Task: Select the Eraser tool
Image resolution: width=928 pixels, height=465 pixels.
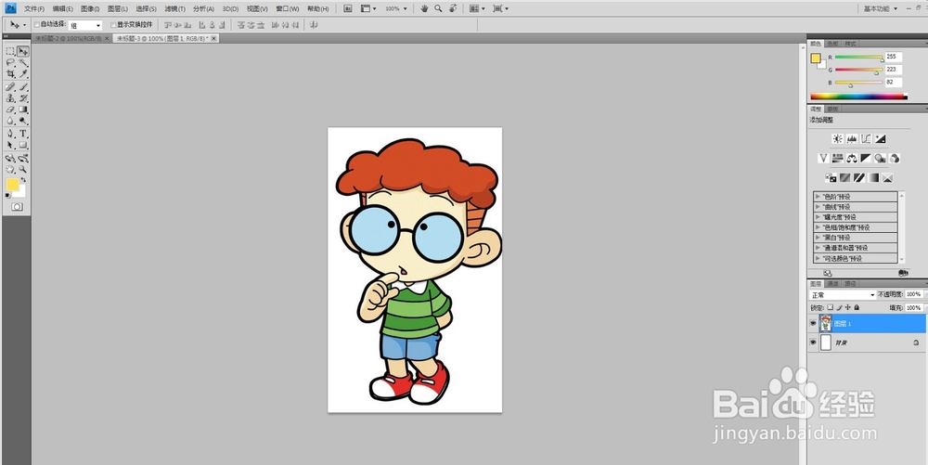Action: (x=10, y=110)
